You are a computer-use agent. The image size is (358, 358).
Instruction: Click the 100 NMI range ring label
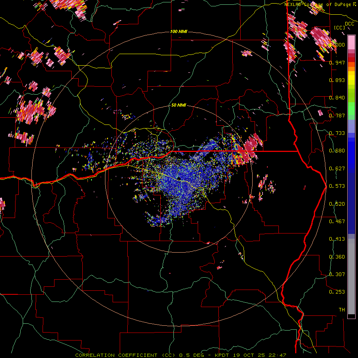point(179,31)
